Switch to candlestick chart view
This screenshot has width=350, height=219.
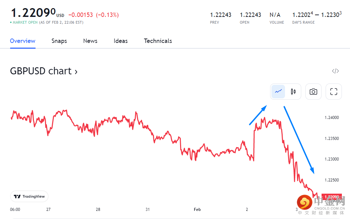(x=293, y=92)
